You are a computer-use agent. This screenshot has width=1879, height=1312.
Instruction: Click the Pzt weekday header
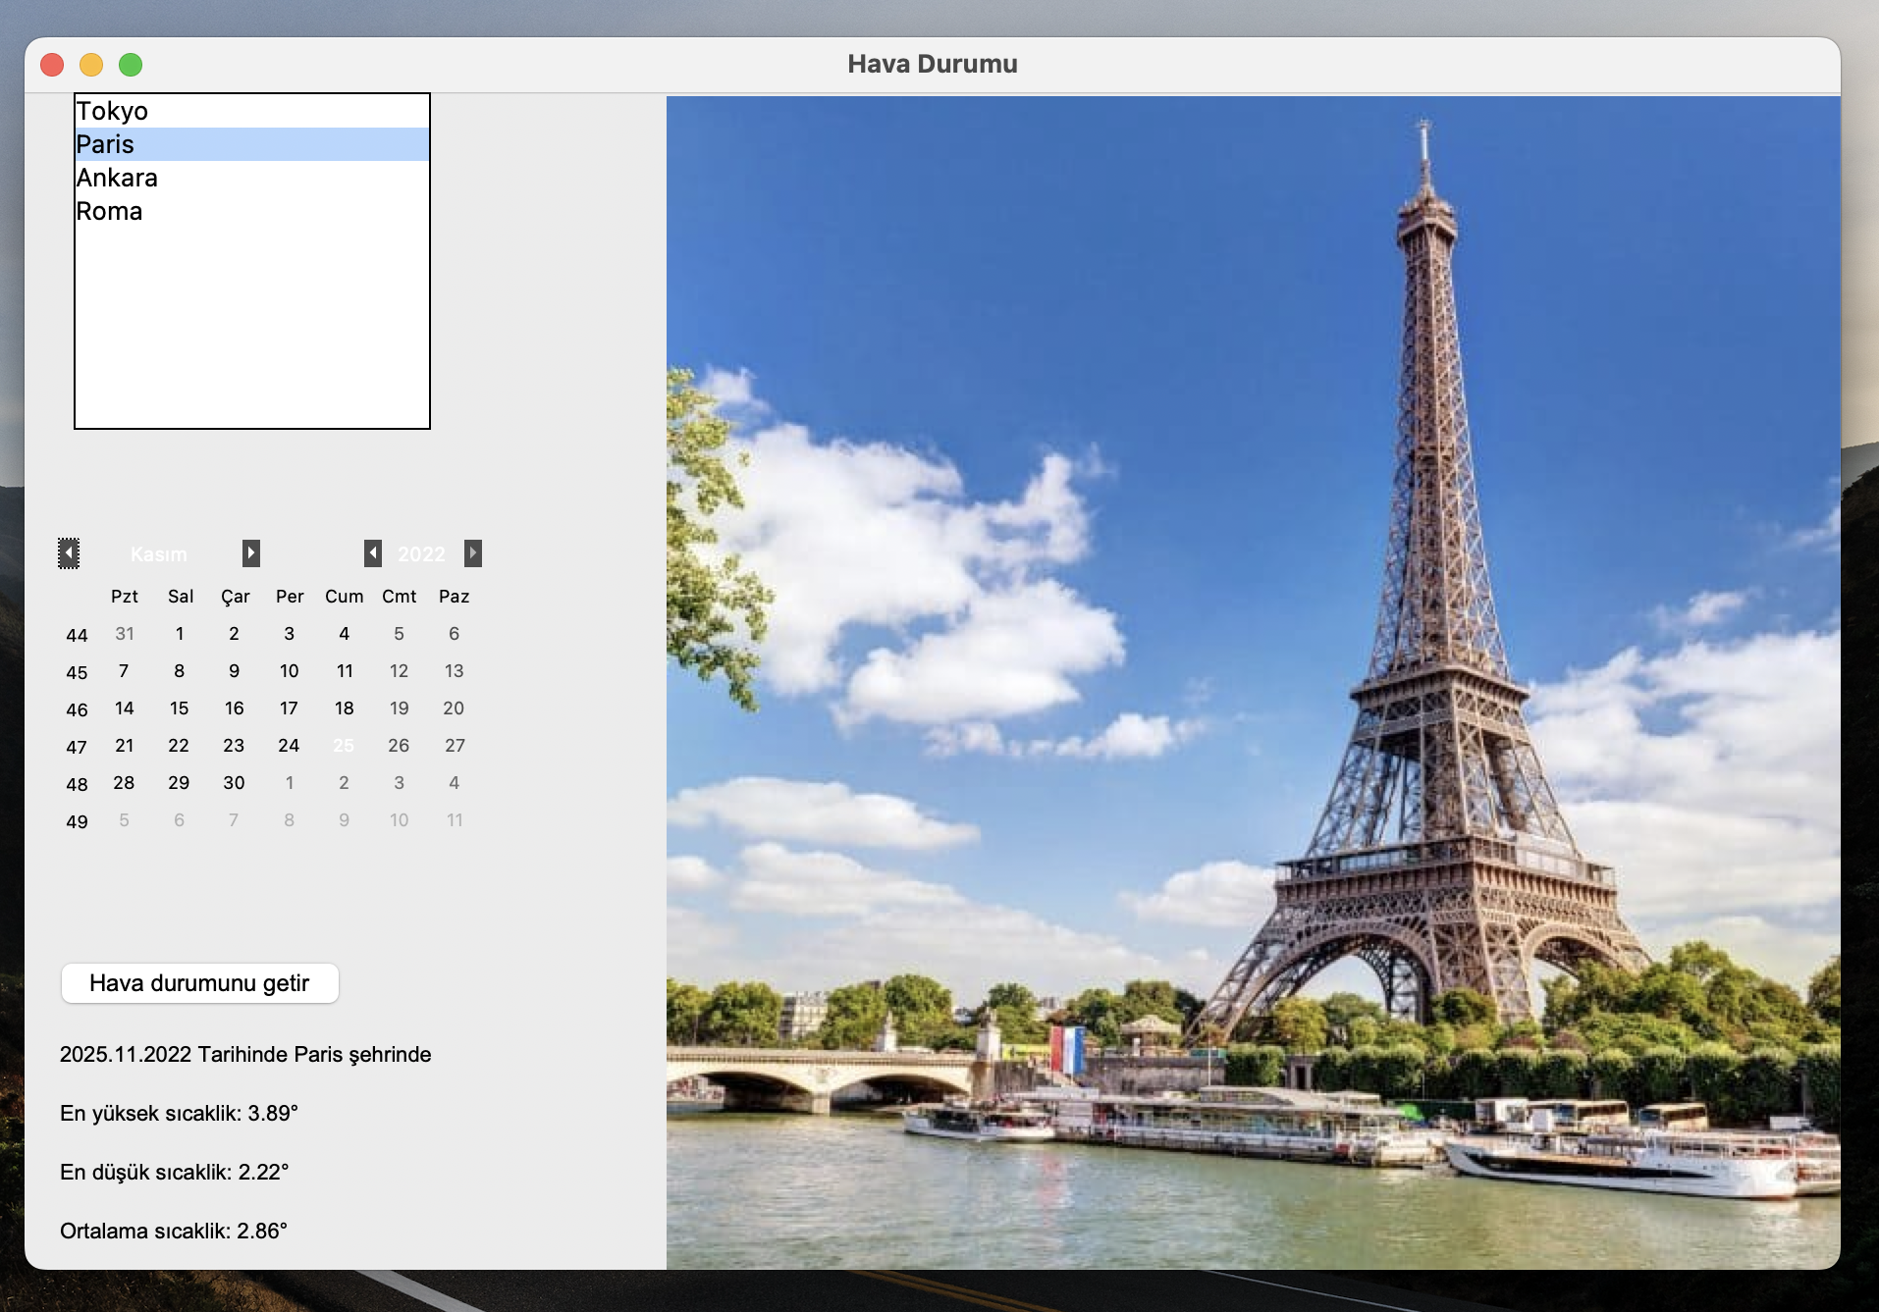(x=125, y=597)
